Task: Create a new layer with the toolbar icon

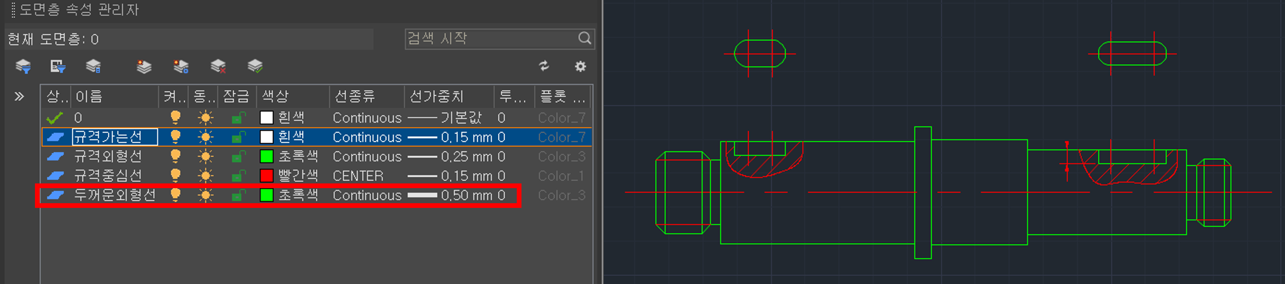Action: (x=144, y=66)
